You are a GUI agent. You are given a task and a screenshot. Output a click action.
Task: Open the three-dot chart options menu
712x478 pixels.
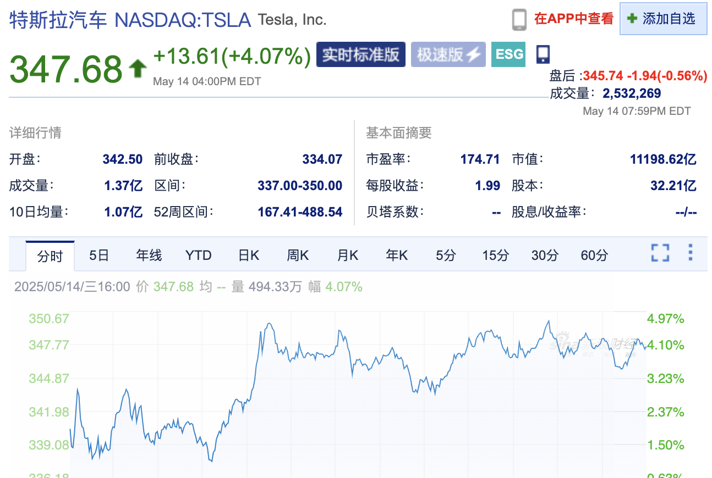click(x=690, y=253)
